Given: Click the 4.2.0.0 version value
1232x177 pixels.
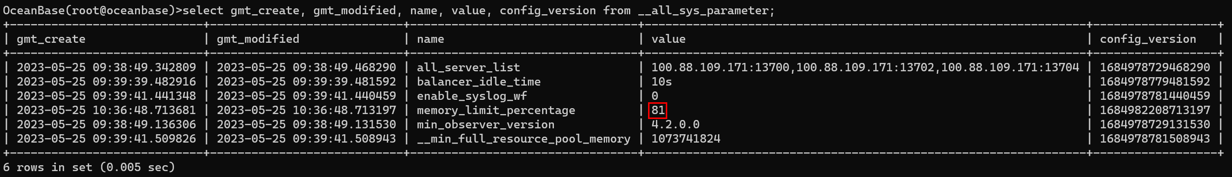Looking at the screenshot, I should click(x=675, y=124).
